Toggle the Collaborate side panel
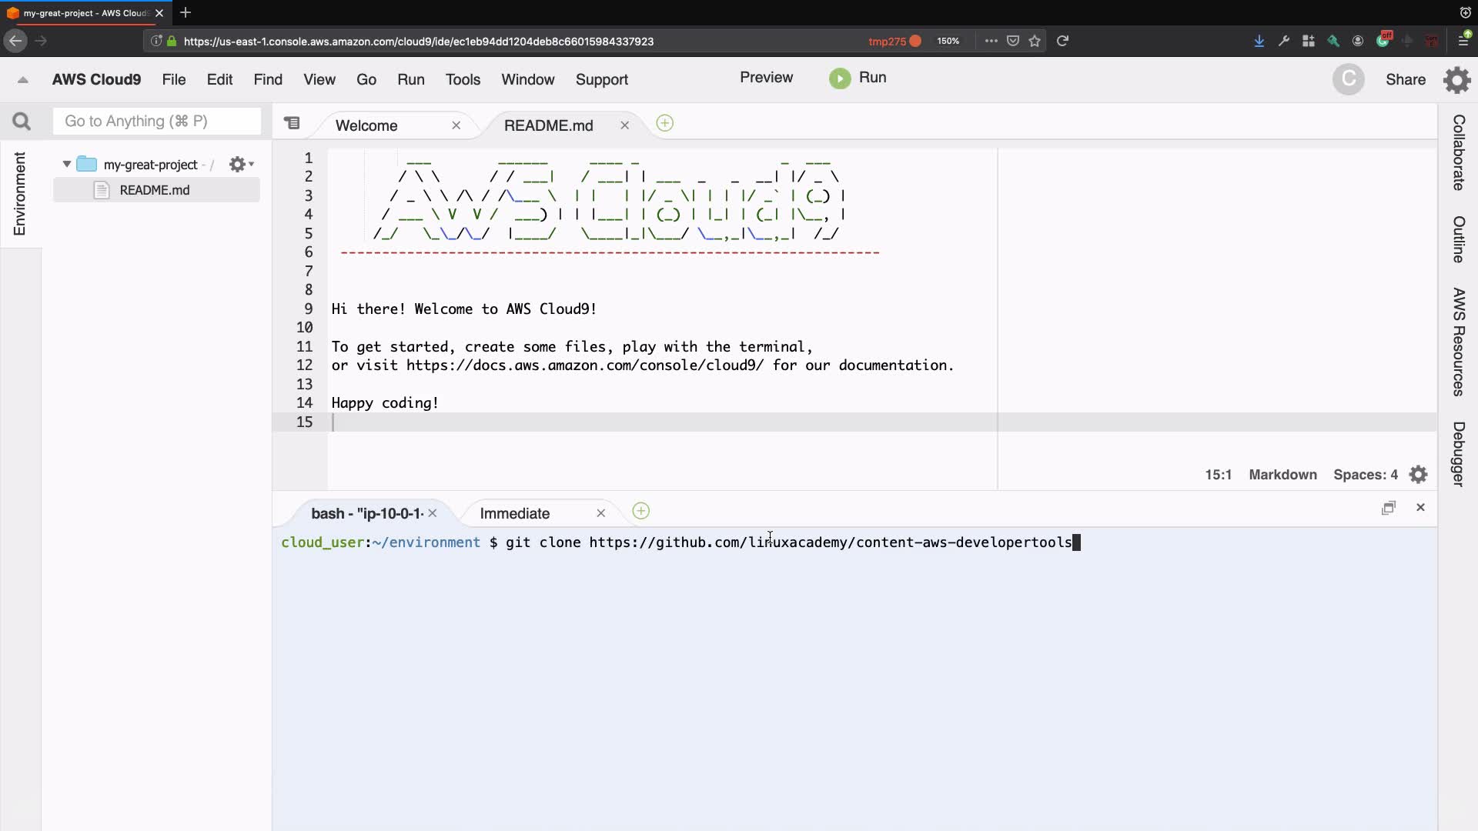Image resolution: width=1478 pixels, height=831 pixels. click(x=1458, y=152)
